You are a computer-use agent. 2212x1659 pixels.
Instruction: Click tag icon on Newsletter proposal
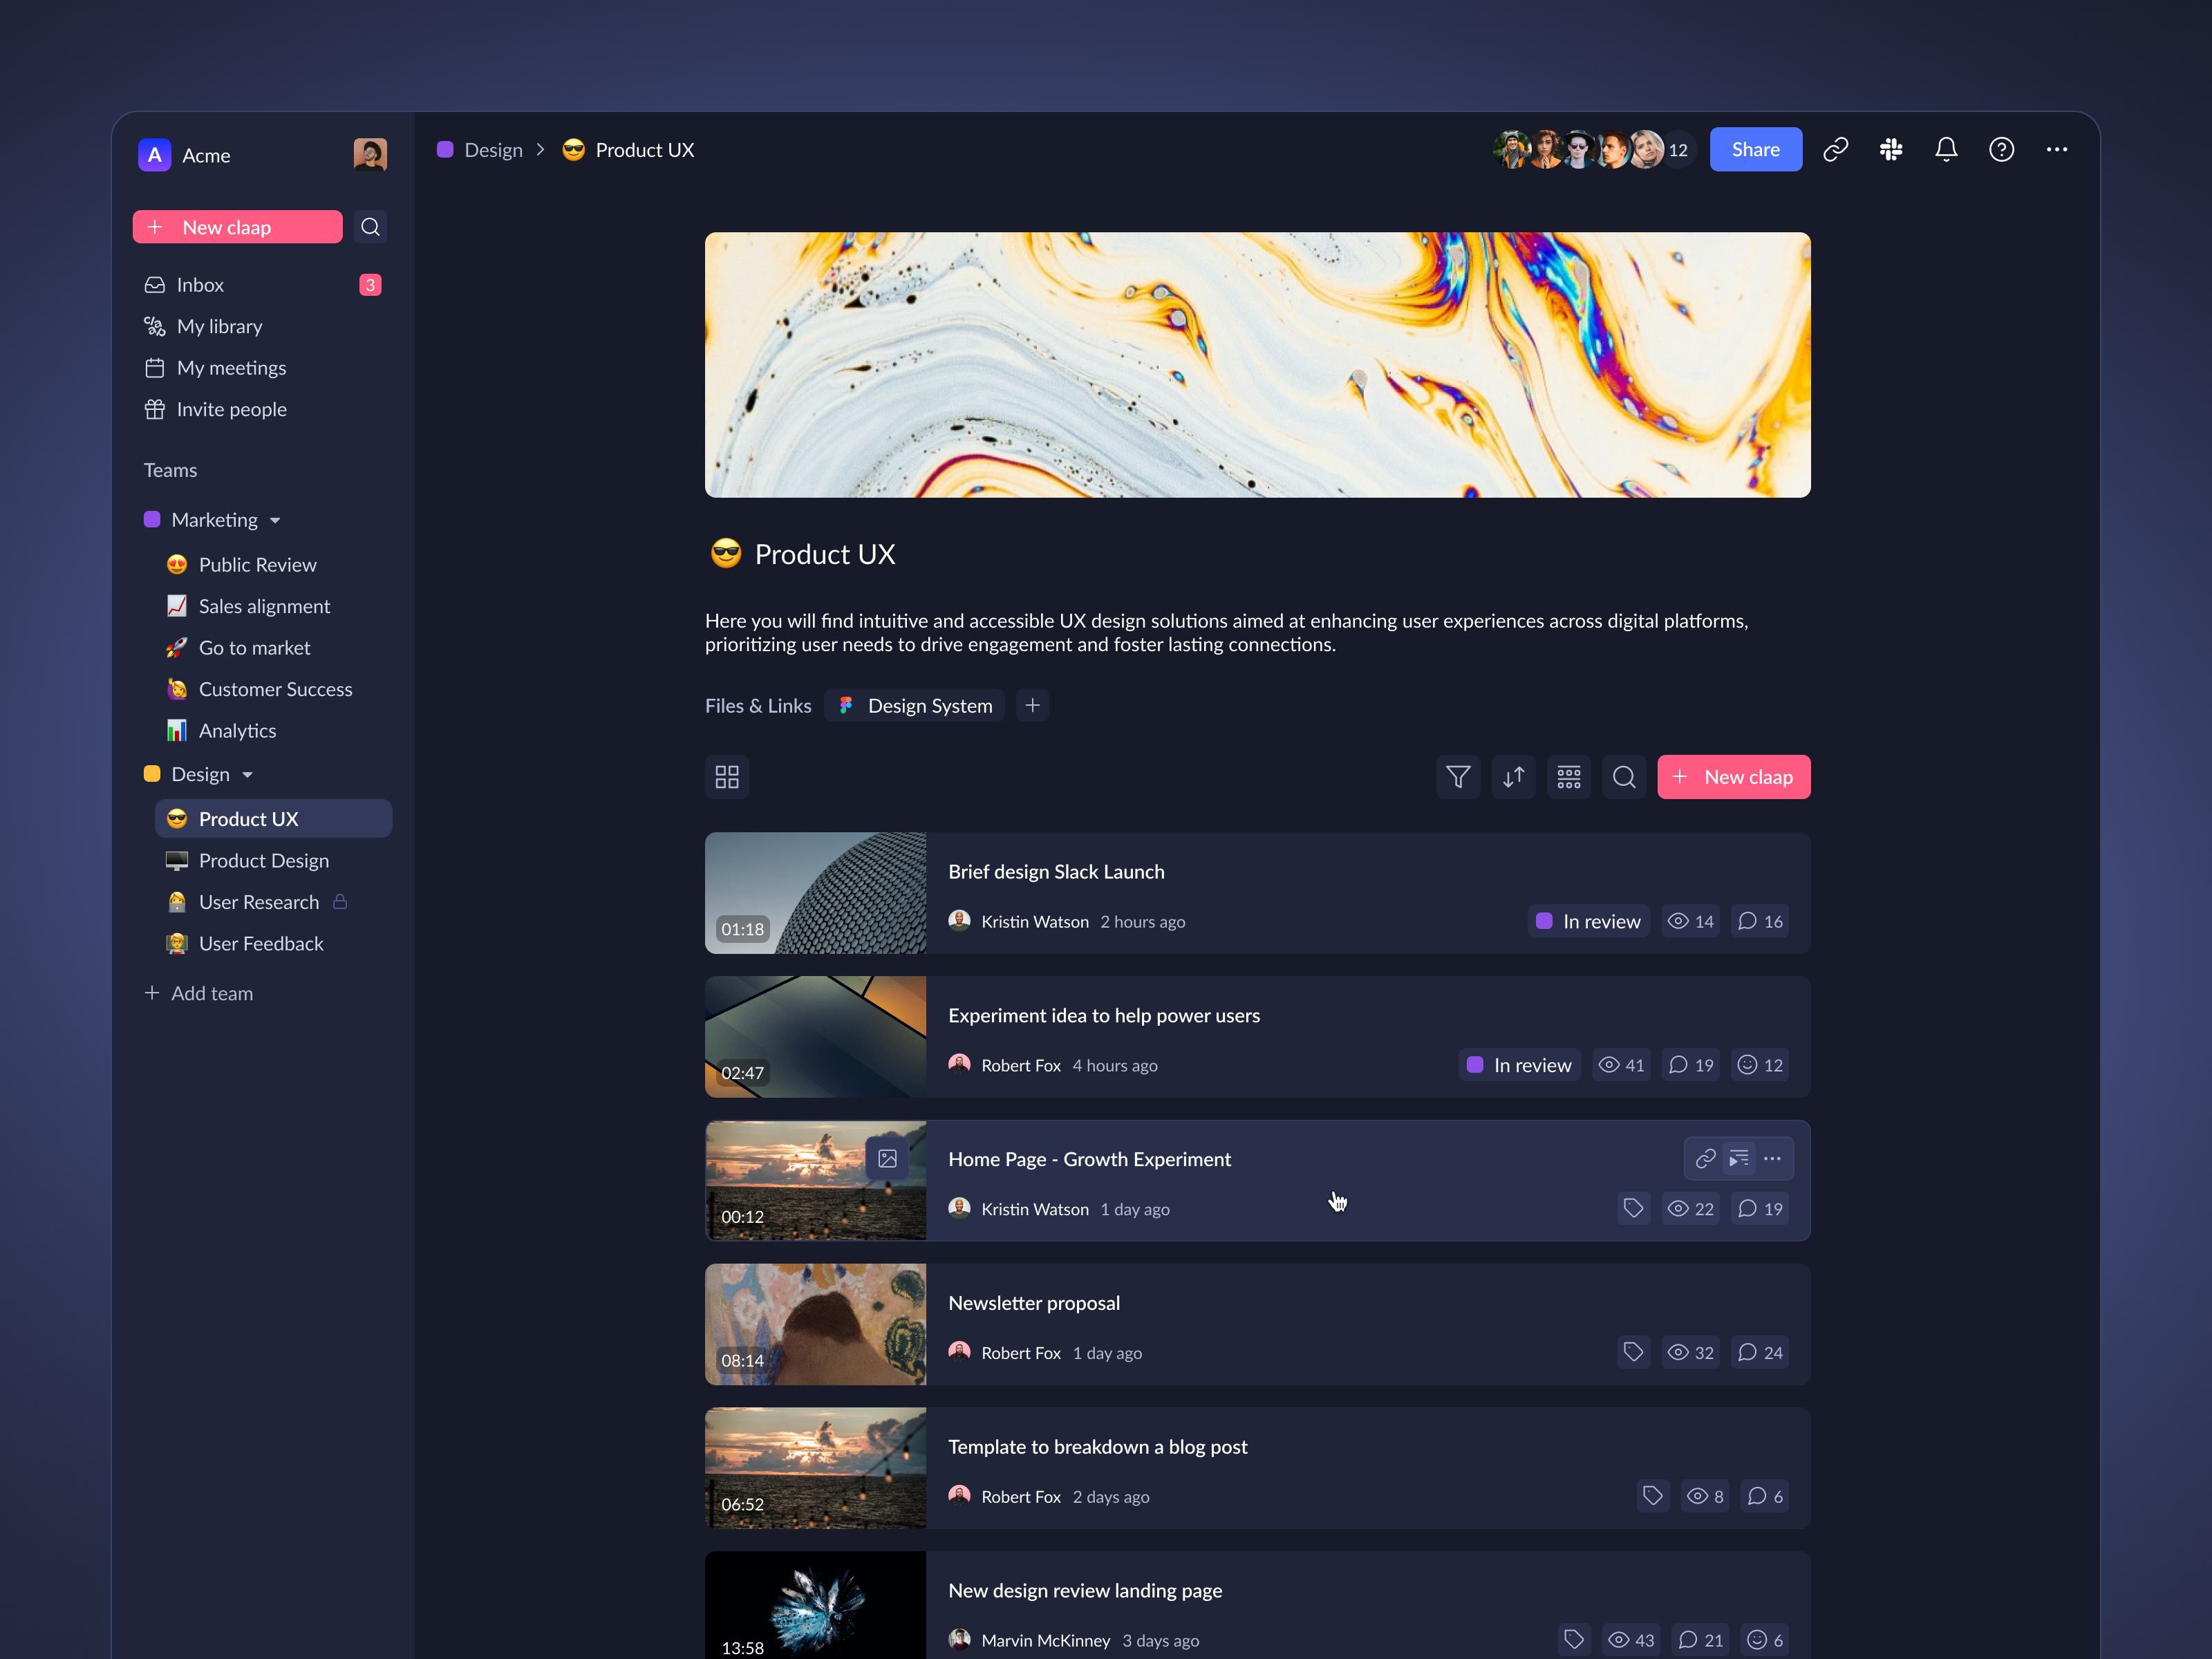pyautogui.click(x=1633, y=1352)
